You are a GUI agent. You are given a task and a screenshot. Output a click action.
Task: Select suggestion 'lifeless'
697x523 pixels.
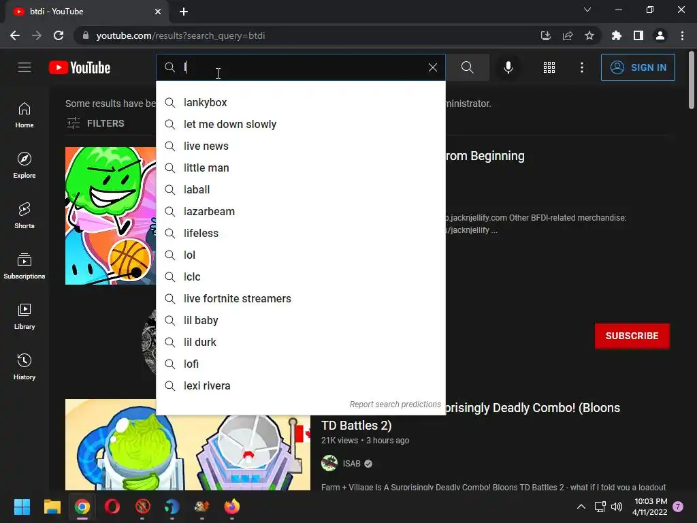[300, 233]
